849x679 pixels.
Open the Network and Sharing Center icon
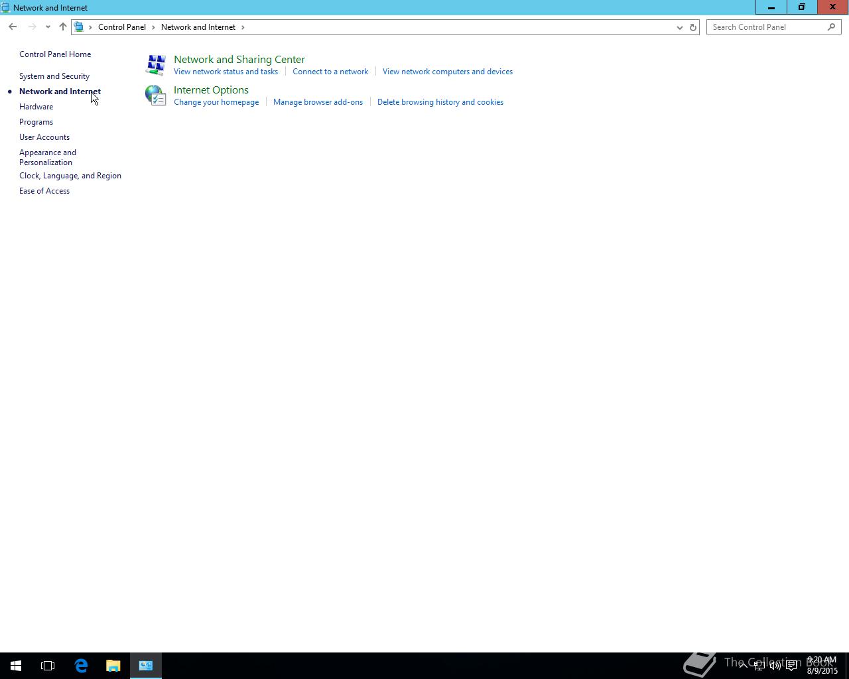point(156,64)
